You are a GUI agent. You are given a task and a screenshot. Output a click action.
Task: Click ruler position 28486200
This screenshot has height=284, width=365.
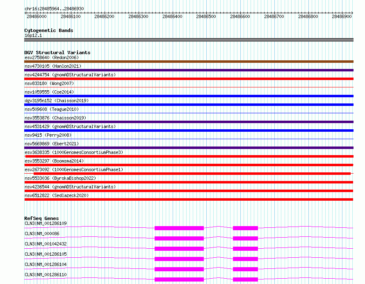[x=104, y=16]
